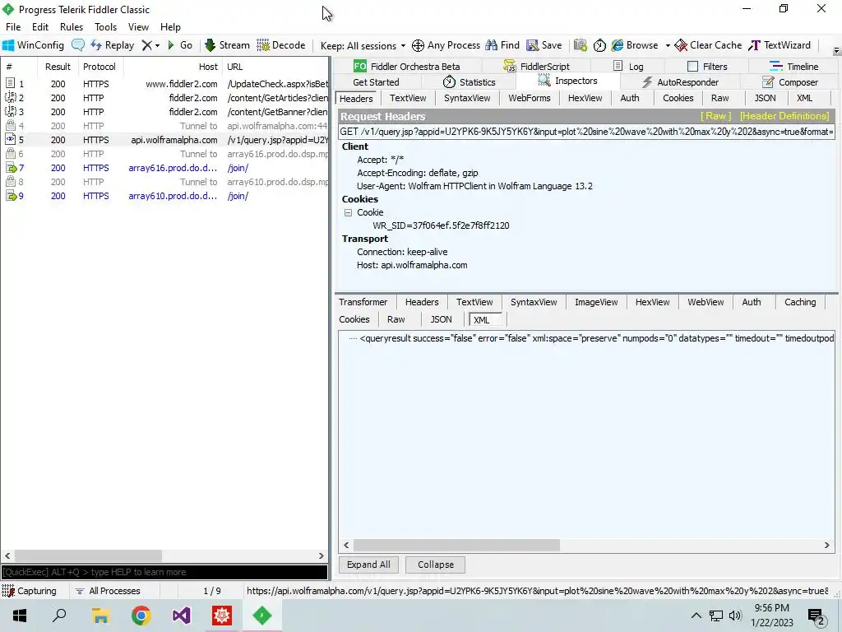Click the [Raw] link in Request Headers
Screen dimensions: 842x632
point(716,116)
